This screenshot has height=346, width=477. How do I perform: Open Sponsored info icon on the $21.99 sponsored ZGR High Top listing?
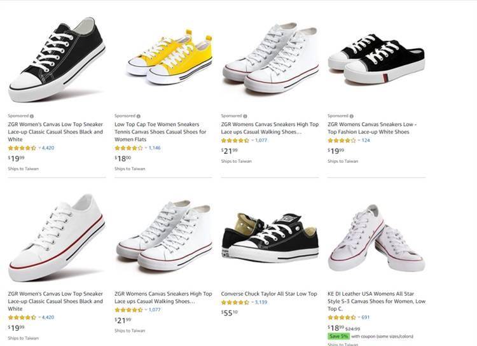click(x=245, y=116)
